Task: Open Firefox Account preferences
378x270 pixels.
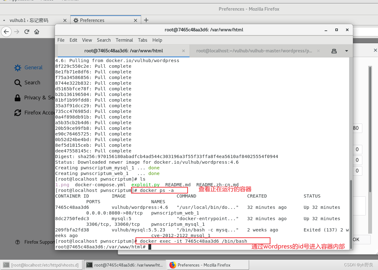Action: [x=35, y=113]
